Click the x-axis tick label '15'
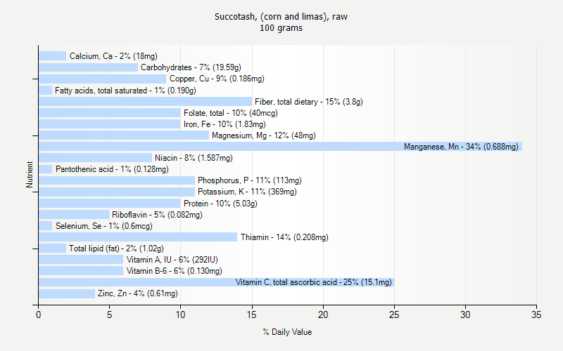The width and height of the screenshot is (563, 351). tap(252, 314)
